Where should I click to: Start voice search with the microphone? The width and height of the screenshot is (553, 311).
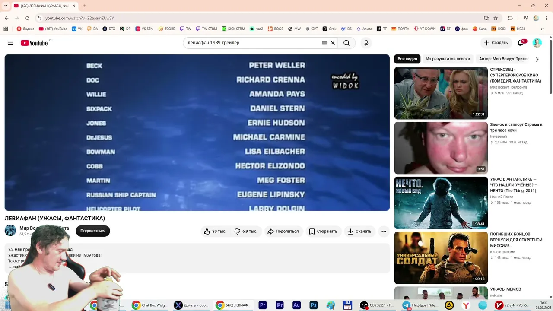366,43
